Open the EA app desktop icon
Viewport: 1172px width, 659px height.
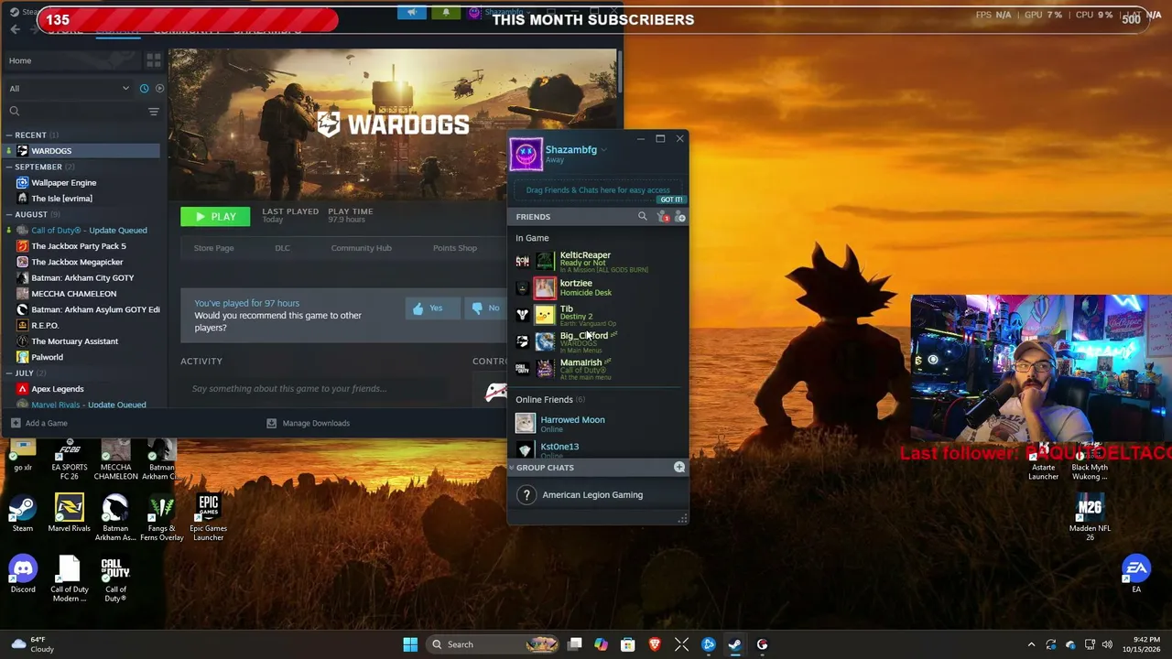click(x=1136, y=574)
